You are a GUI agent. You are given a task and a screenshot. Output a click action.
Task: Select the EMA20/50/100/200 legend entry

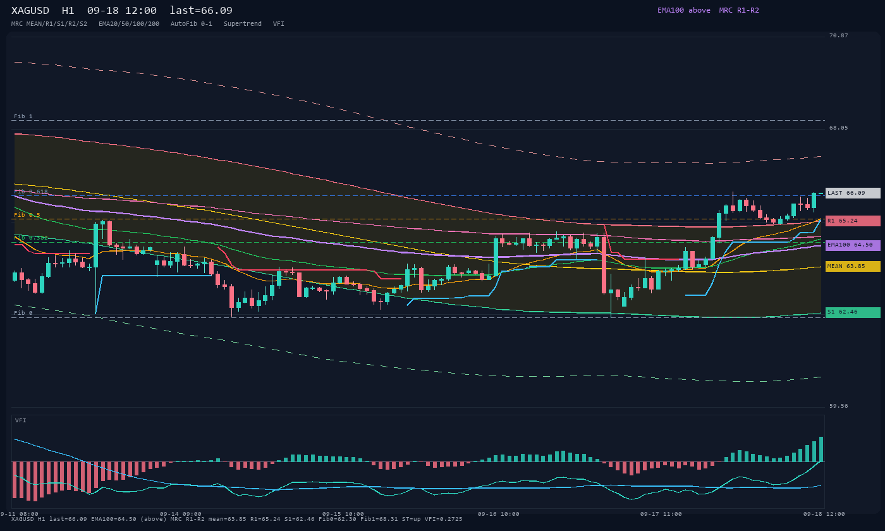click(x=129, y=24)
